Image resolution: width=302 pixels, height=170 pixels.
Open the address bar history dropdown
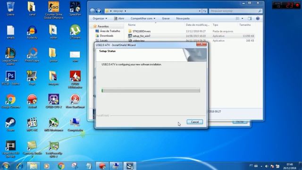coord(200,11)
